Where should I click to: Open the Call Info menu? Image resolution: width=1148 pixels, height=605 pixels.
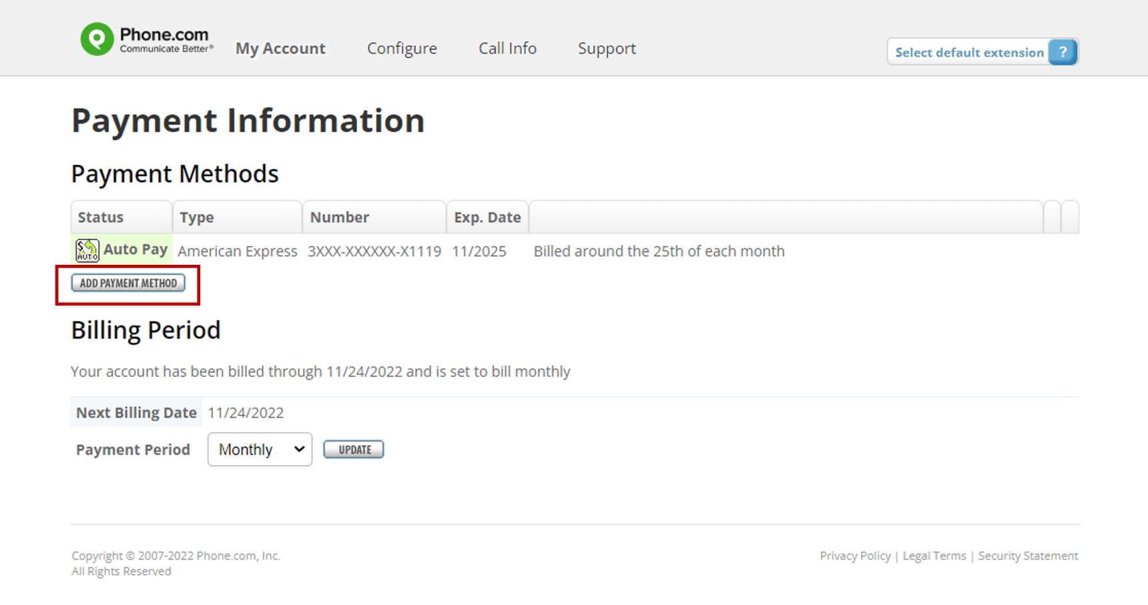coord(507,48)
